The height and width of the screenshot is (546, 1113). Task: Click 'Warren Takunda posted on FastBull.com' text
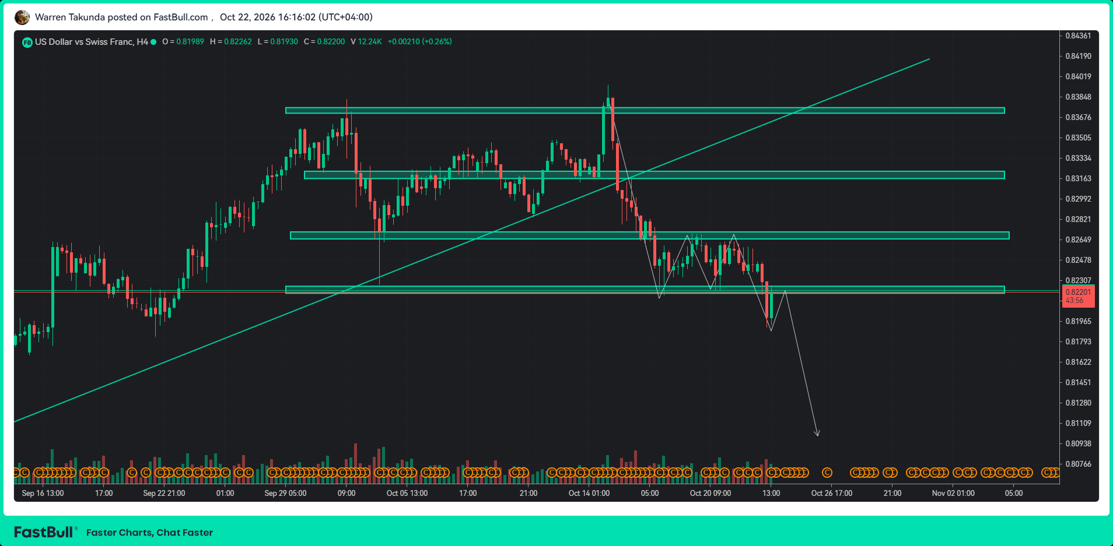coord(121,17)
